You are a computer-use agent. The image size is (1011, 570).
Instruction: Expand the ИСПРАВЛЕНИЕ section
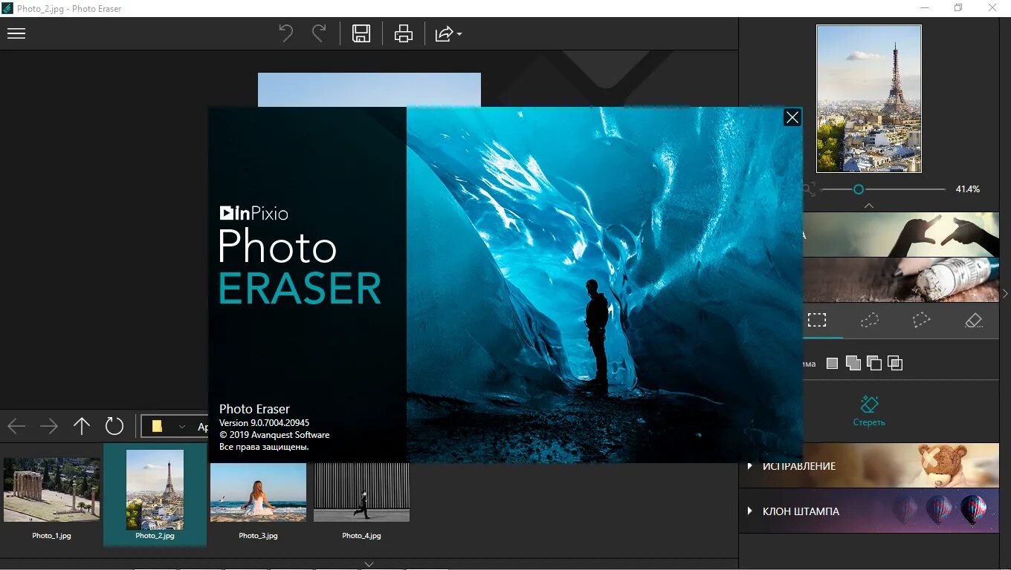[x=869, y=465]
